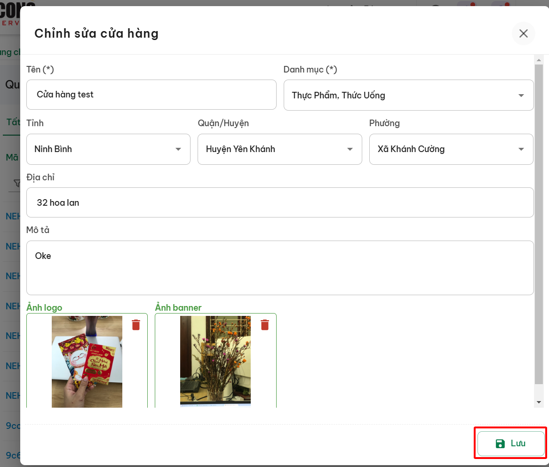Click inside the Mô tả description box

click(279, 268)
